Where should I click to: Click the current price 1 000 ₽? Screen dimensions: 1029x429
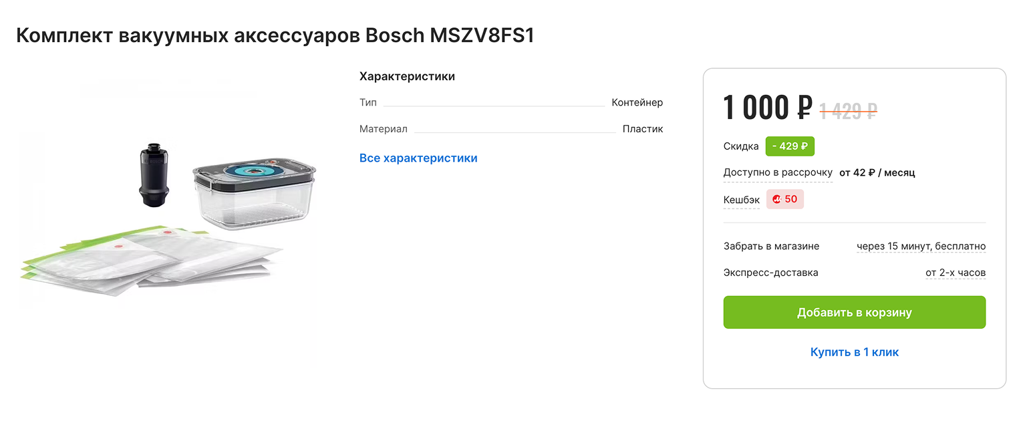tap(767, 108)
